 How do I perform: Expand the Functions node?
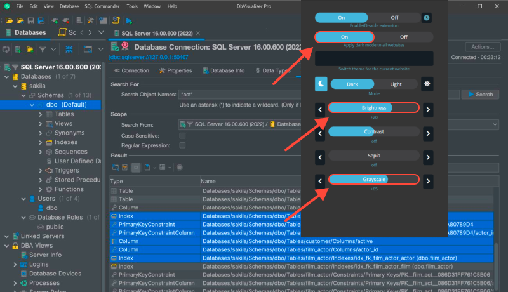pos(40,189)
